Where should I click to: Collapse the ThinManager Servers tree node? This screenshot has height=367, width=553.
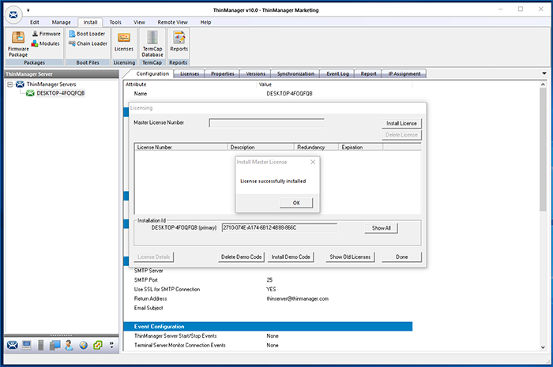pos(9,84)
